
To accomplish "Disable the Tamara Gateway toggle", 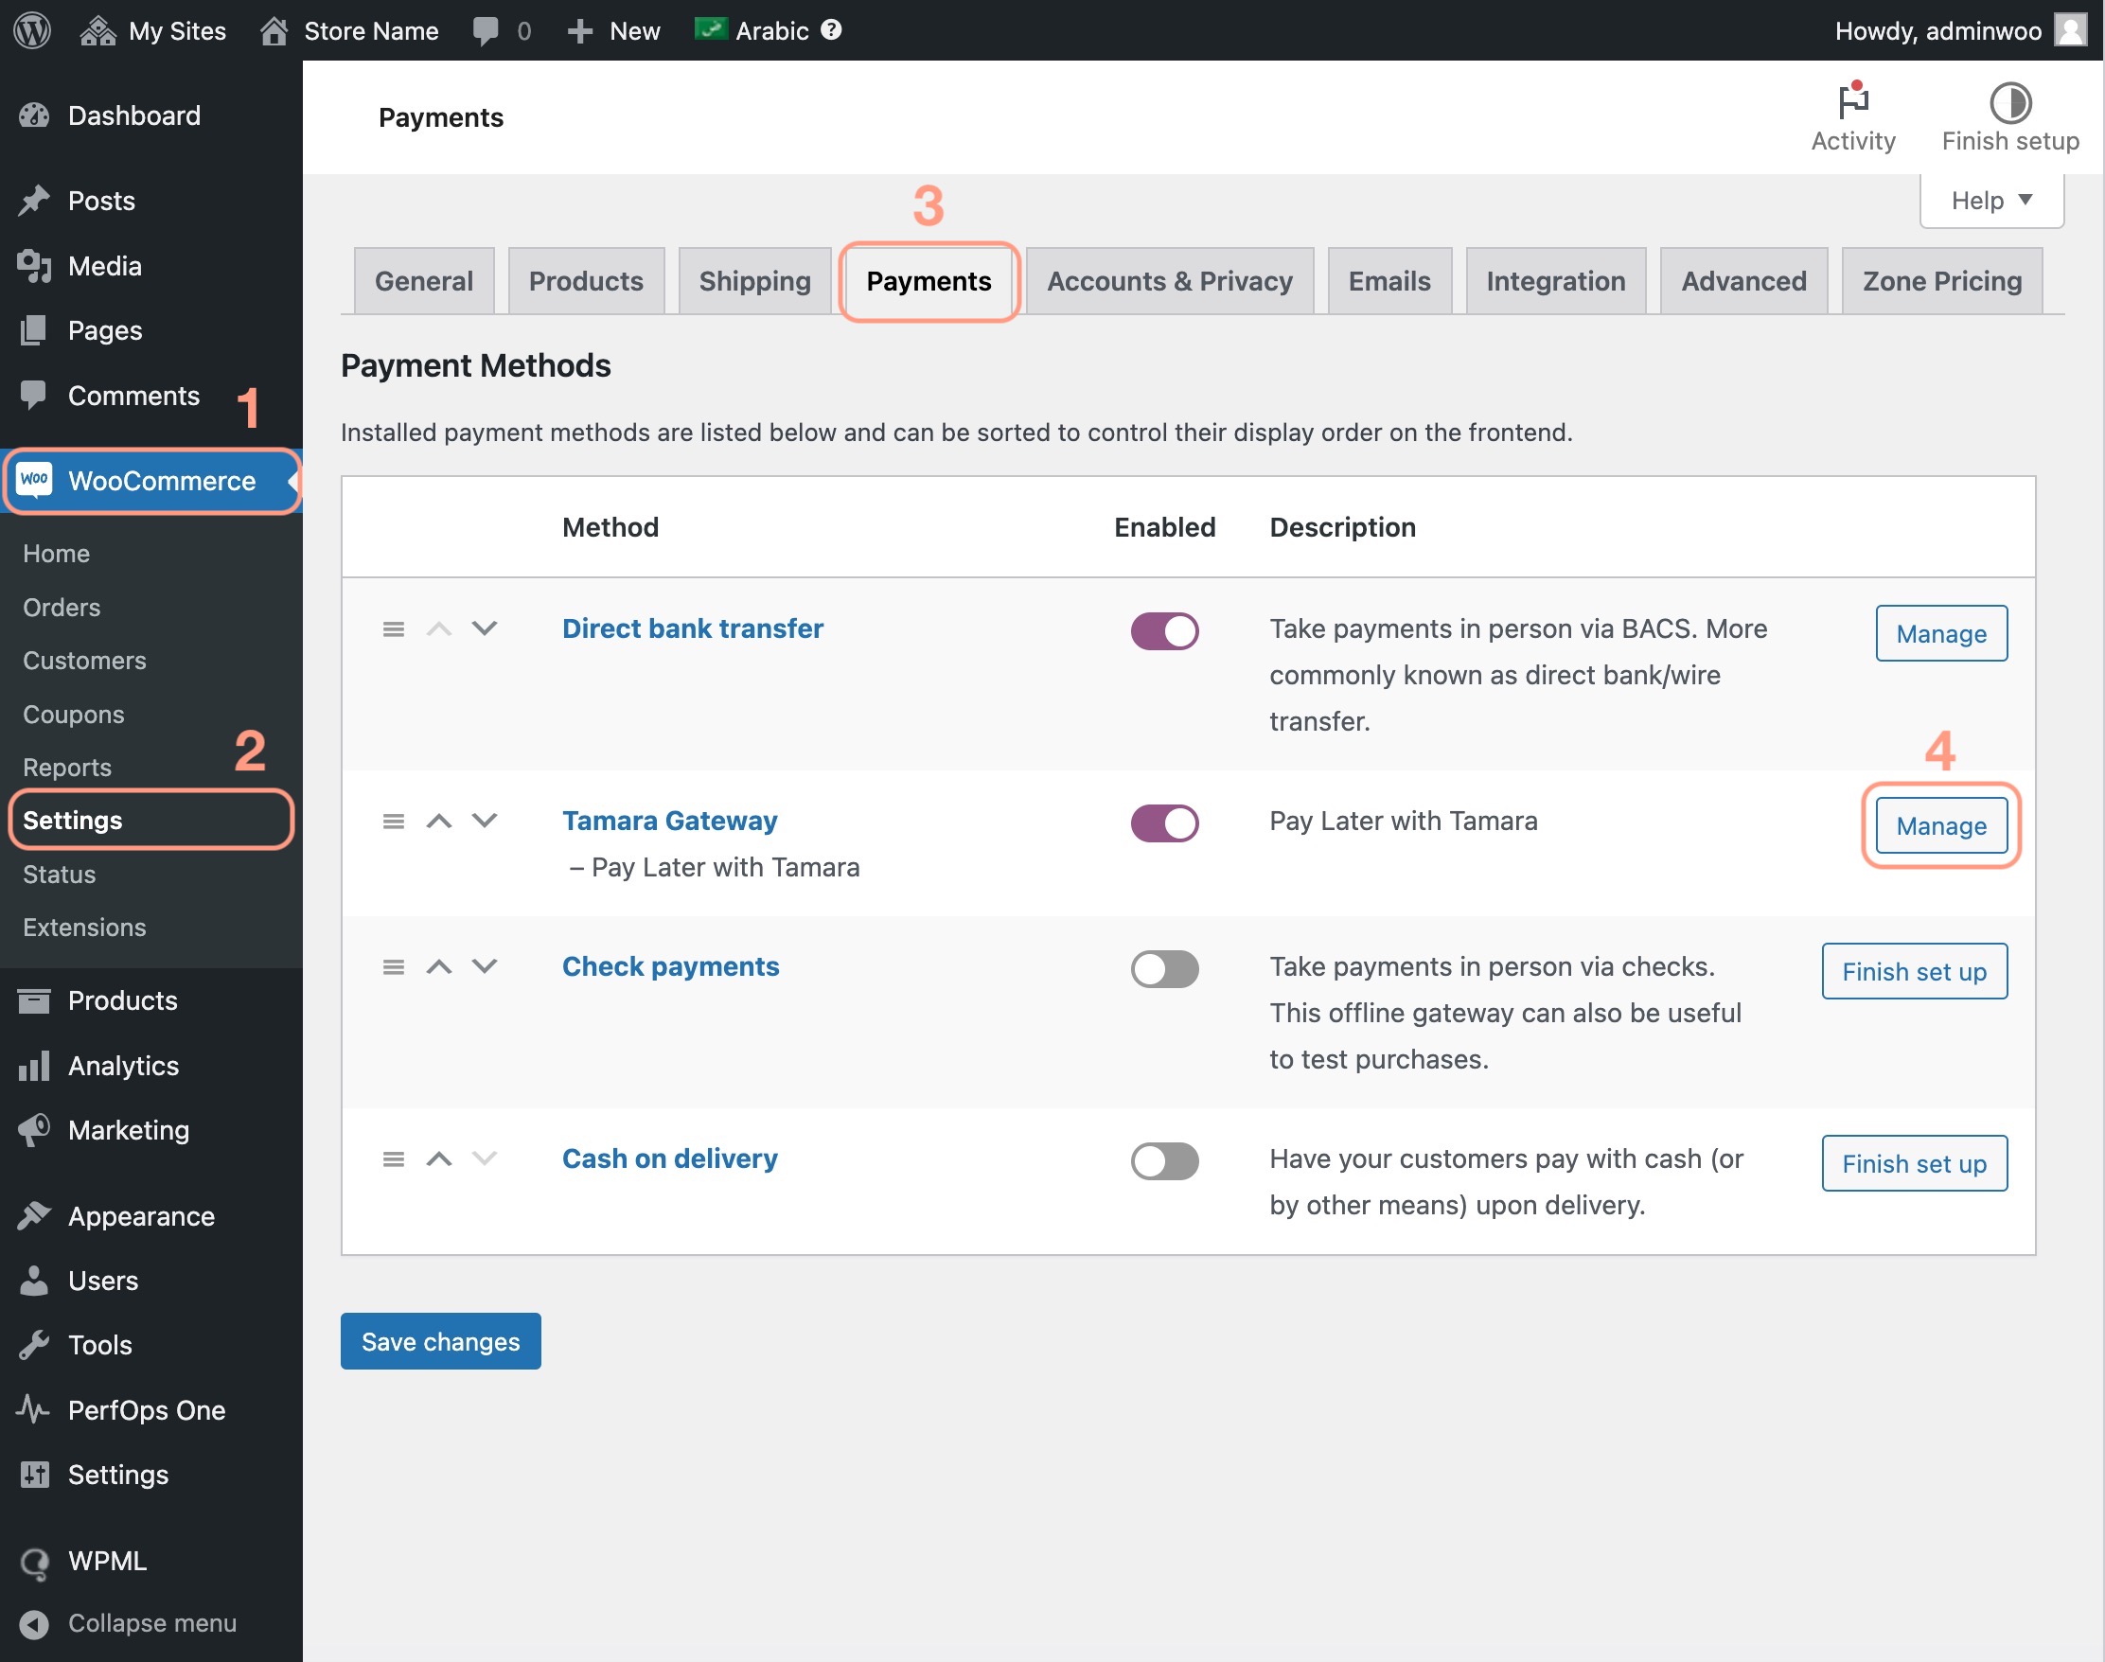I will pyautogui.click(x=1164, y=823).
